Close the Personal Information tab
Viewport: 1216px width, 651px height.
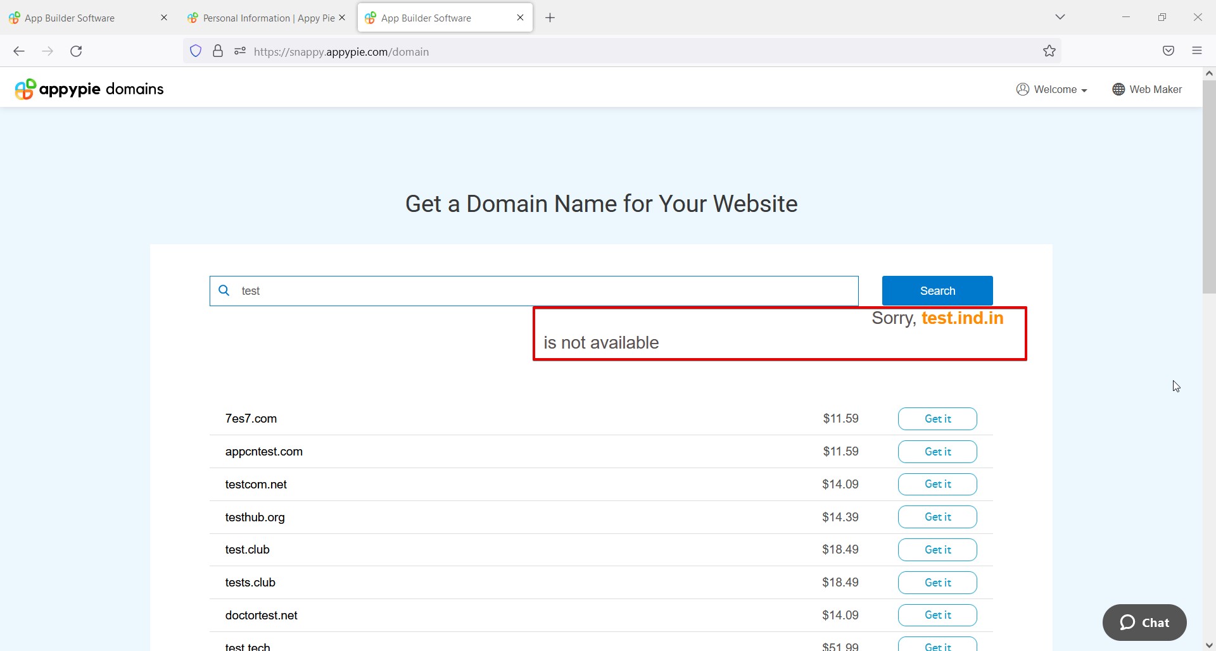coord(342,18)
